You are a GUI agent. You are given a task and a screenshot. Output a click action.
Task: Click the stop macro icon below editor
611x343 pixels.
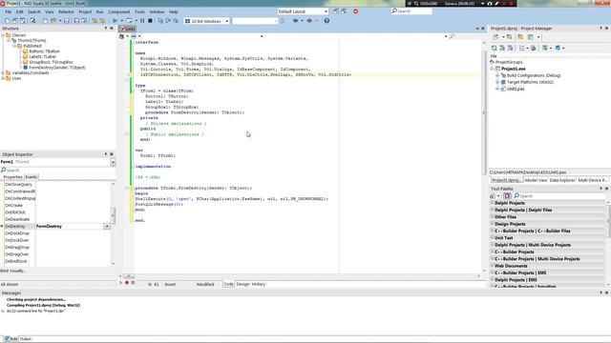[133, 283]
